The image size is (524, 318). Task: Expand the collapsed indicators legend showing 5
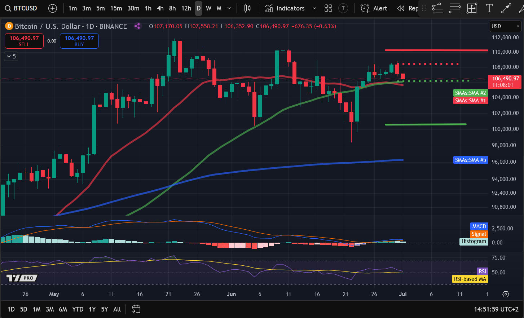tap(11, 56)
